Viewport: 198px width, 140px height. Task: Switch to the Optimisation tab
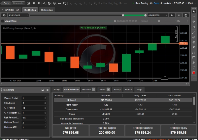click(47, 10)
